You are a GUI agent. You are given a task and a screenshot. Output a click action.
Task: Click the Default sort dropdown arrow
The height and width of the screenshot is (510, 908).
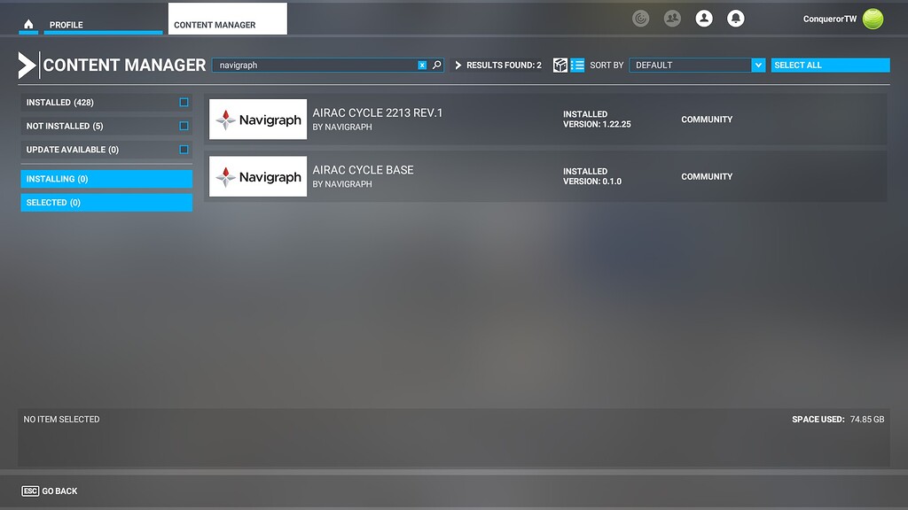758,65
